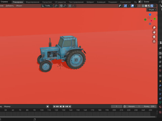The image size is (162, 121).
Task: Expand the viewport shading options dropdown
Action: pos(155,6)
